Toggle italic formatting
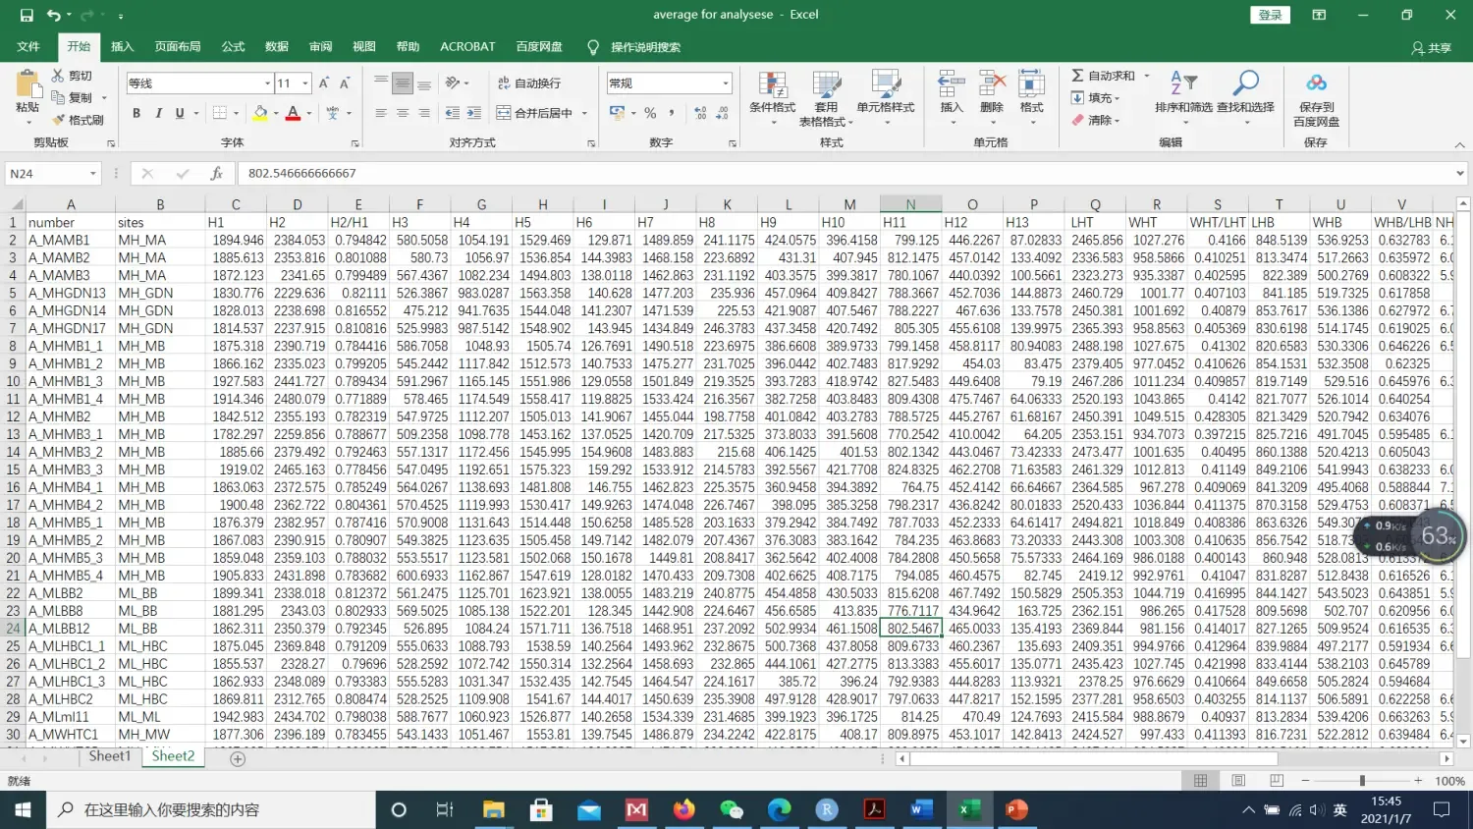The height and width of the screenshot is (829, 1473). tap(158, 114)
